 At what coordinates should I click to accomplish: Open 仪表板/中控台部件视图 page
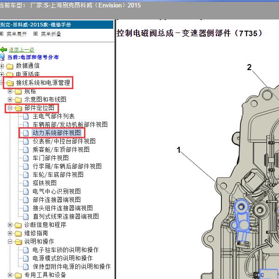click(x=64, y=141)
